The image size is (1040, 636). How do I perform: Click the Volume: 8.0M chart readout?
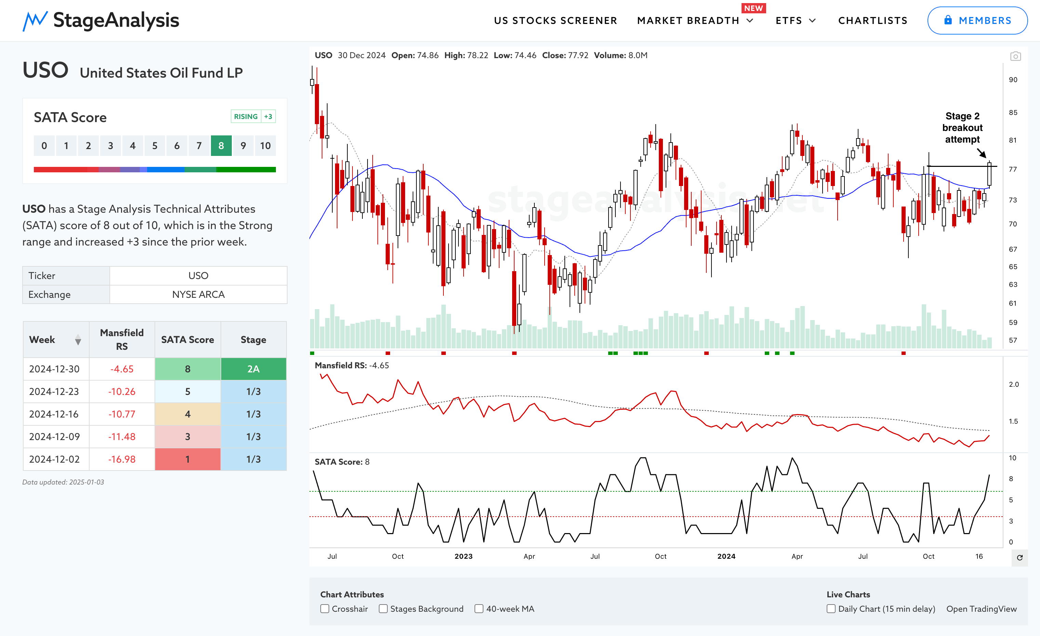point(621,55)
